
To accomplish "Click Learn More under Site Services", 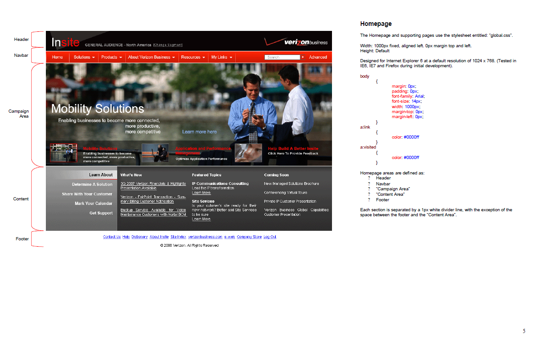I will click(x=201, y=219).
